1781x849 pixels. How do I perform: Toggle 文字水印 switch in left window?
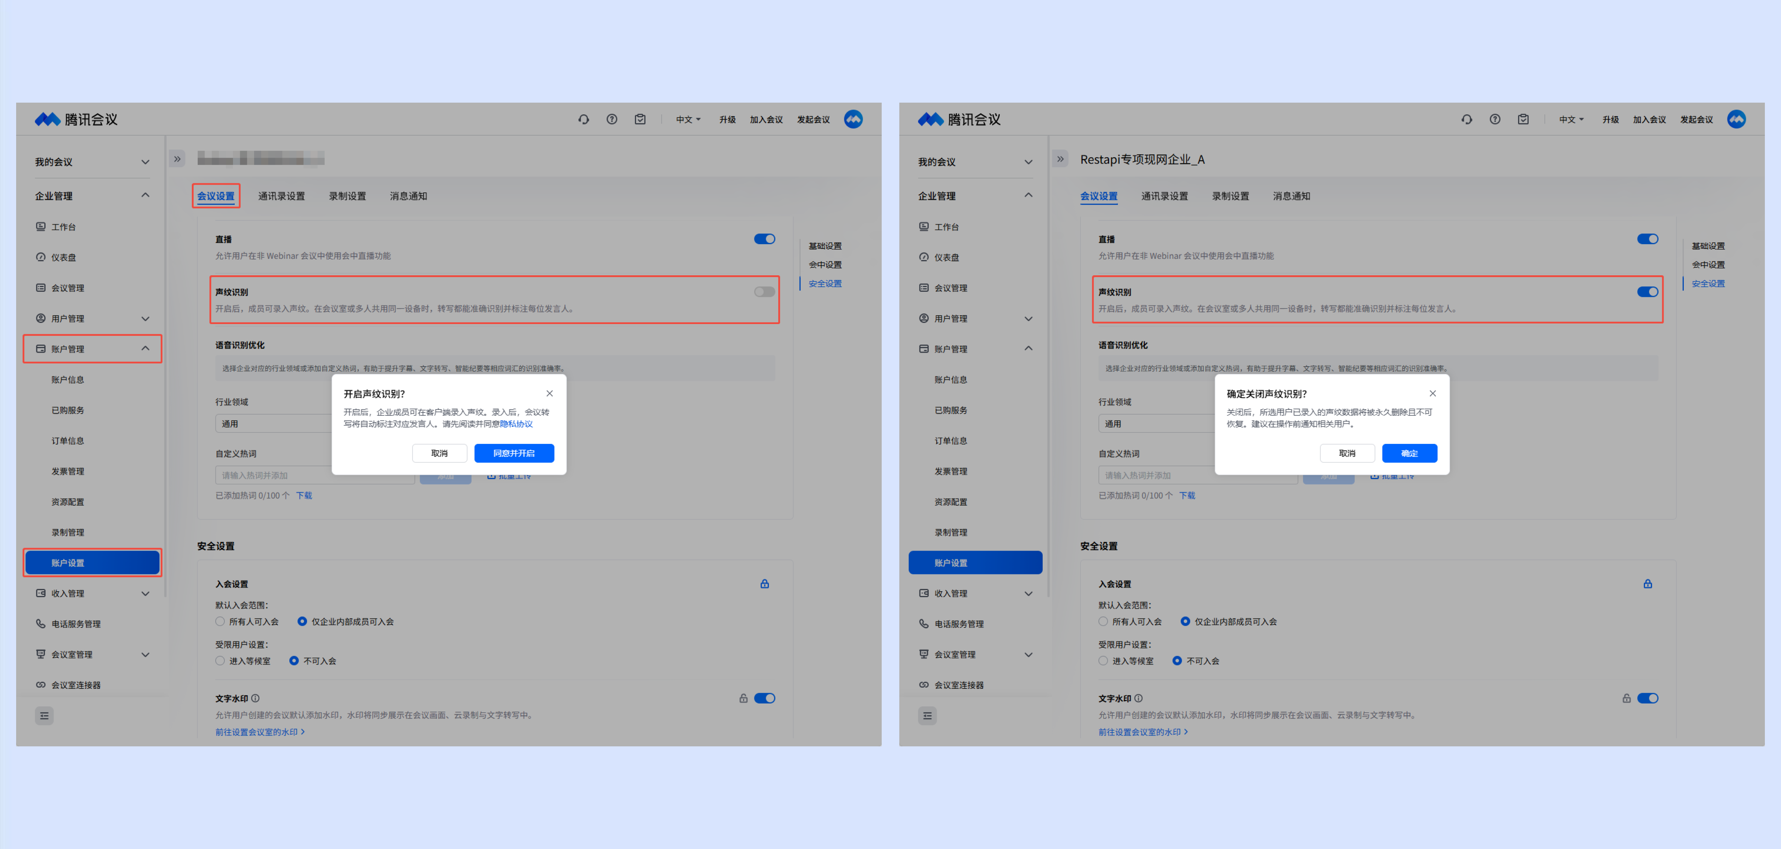pos(765,698)
